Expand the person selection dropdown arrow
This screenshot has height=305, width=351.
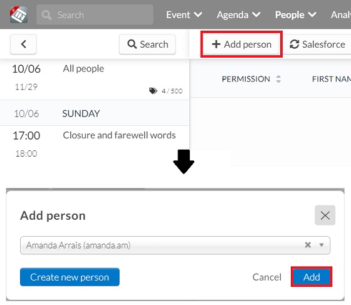pyautogui.click(x=322, y=245)
